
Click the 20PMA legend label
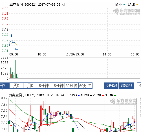[97, 95]
